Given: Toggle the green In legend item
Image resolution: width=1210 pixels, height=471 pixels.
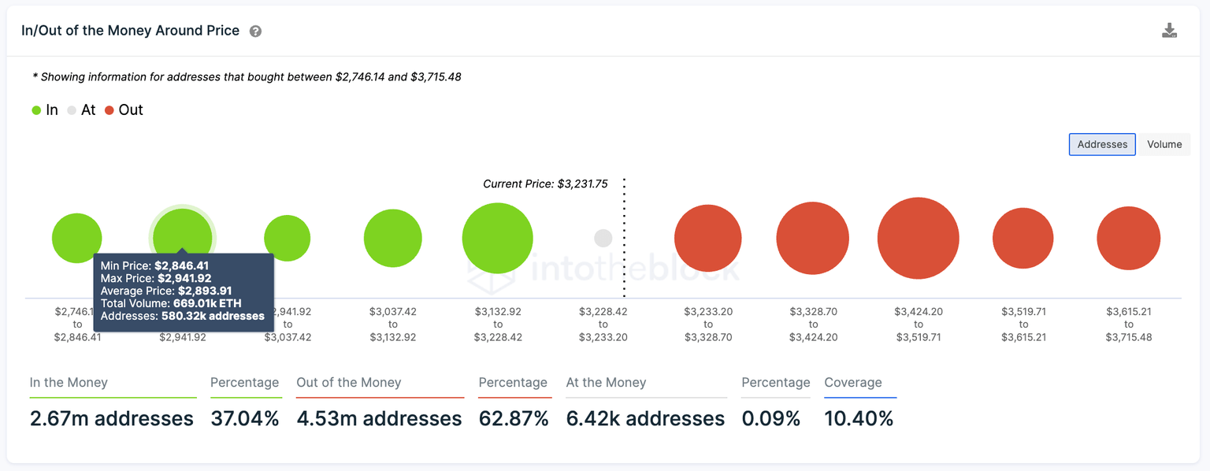Looking at the screenshot, I should coord(45,110).
